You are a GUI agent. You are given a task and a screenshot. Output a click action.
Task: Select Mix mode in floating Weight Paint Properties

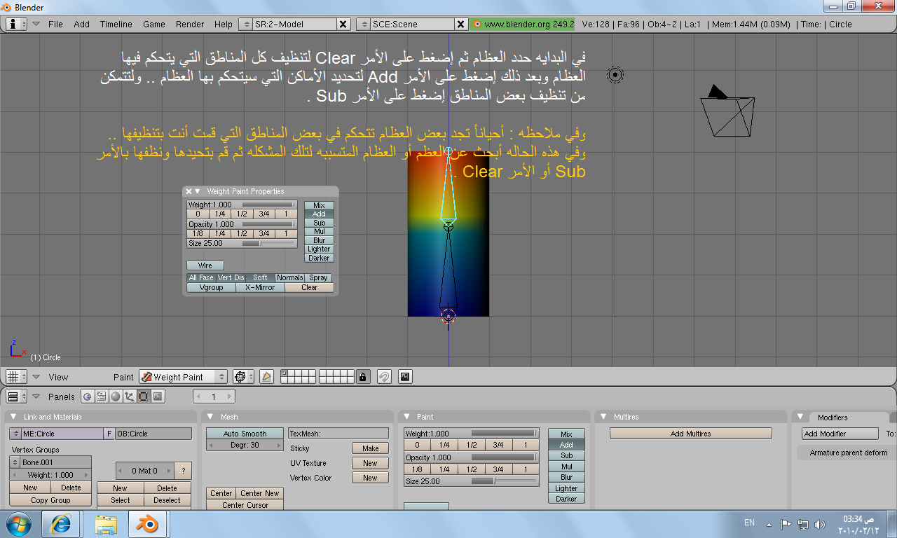pos(320,205)
